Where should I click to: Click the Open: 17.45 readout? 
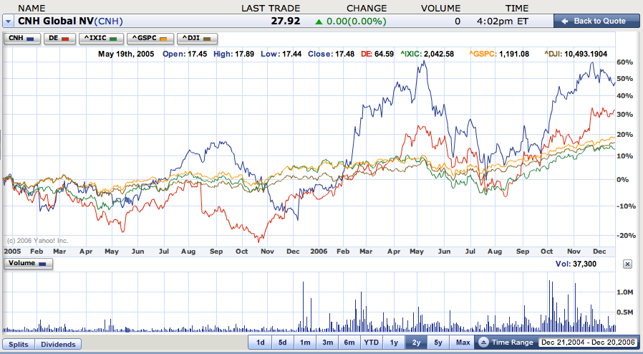click(185, 54)
